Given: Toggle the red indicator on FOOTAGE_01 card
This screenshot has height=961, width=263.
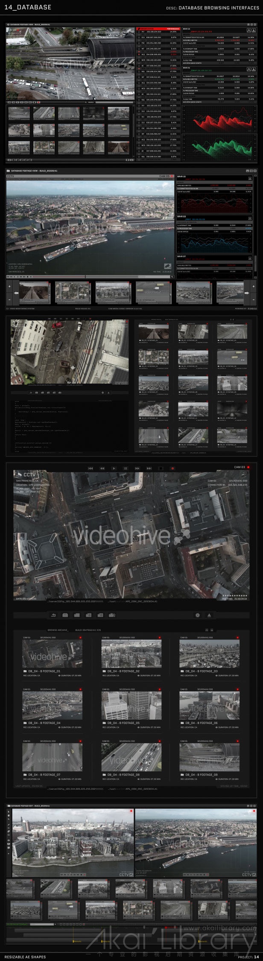Looking at the screenshot, I should [81, 638].
